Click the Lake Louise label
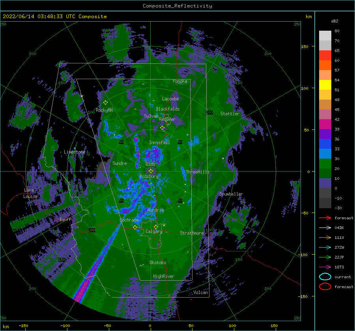Screen dimensions: 355x331 pos(30,193)
